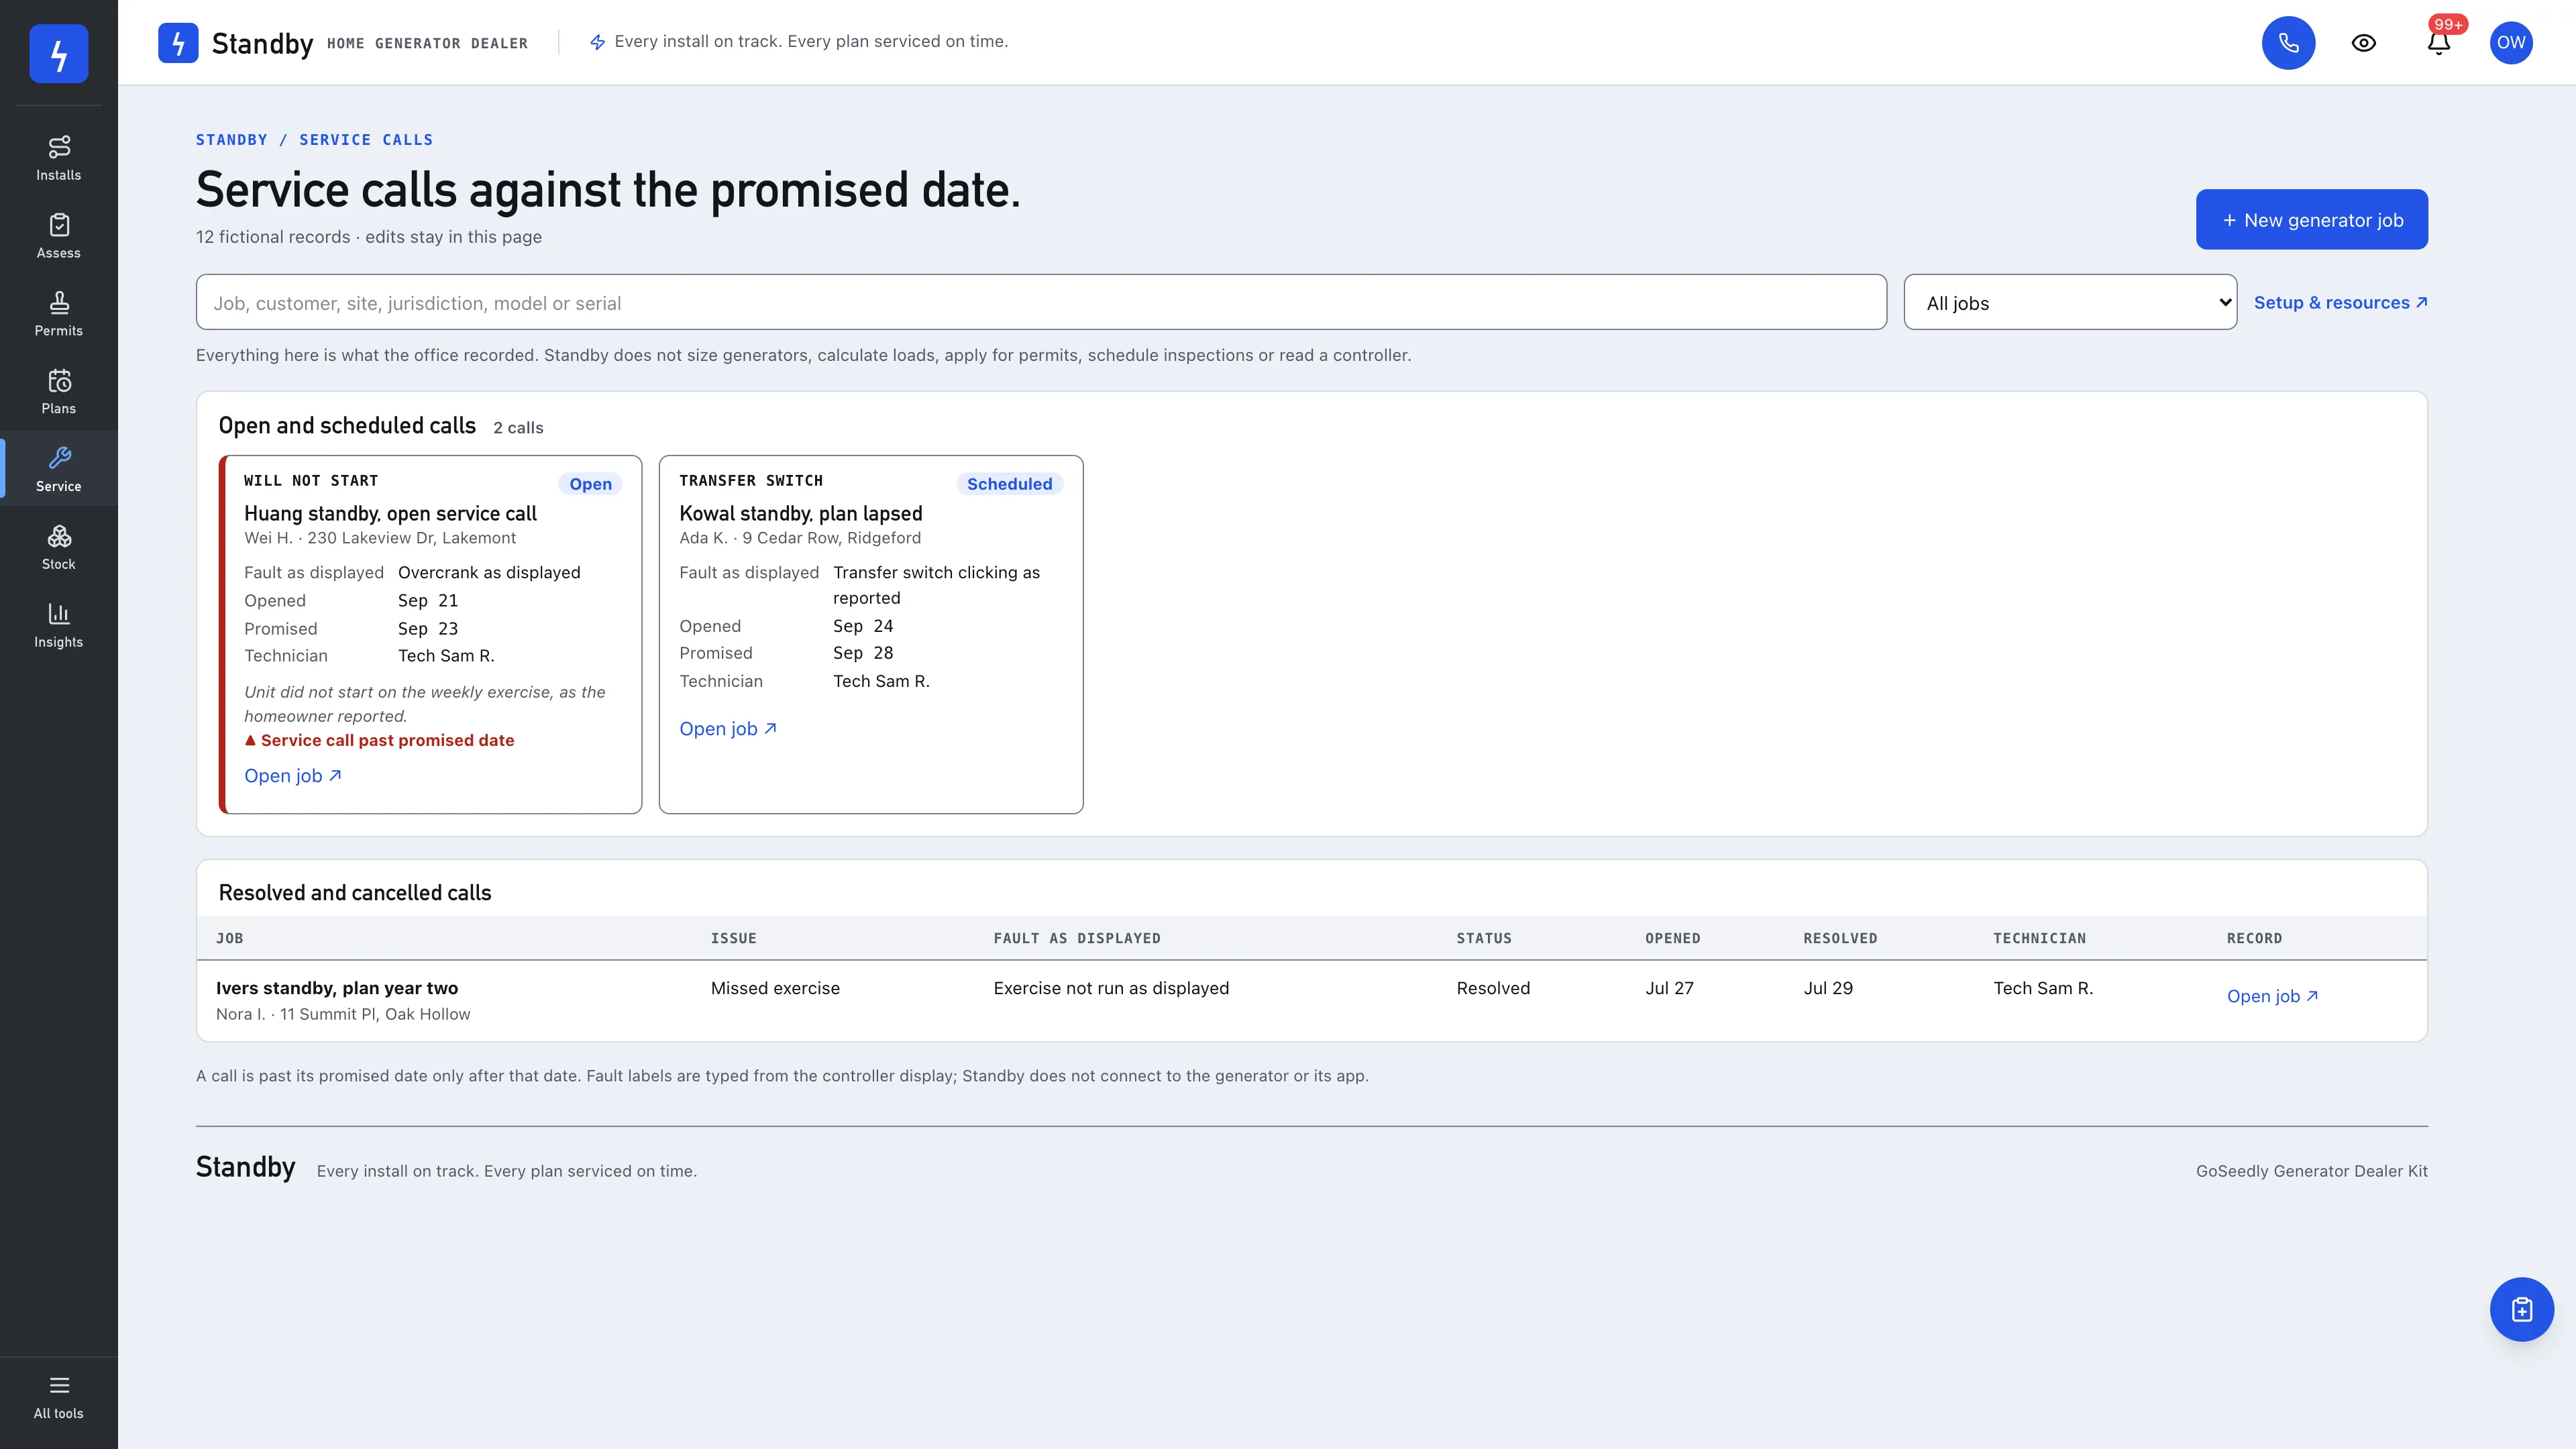
Task: Click the Fault as displayed column header
Action: 1077,938
